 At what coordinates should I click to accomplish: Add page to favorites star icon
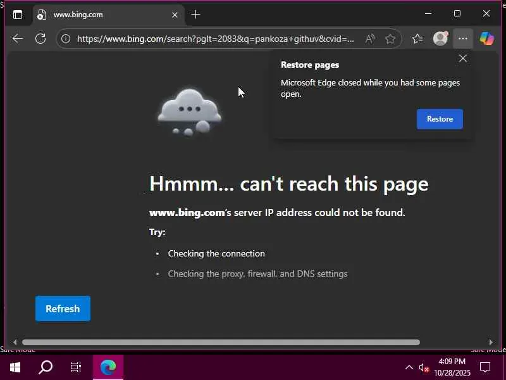(x=390, y=39)
